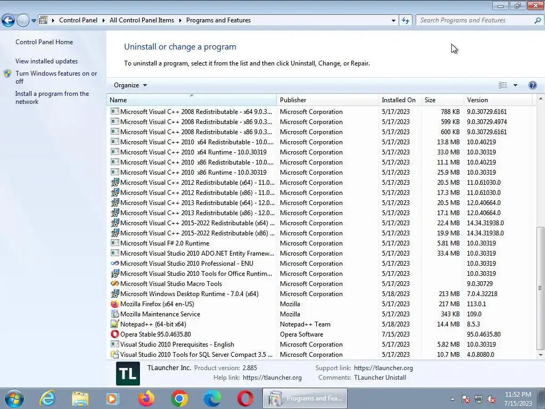The image size is (545, 409).
Task: Click the tlauncher.org Help link
Action: click(272, 378)
